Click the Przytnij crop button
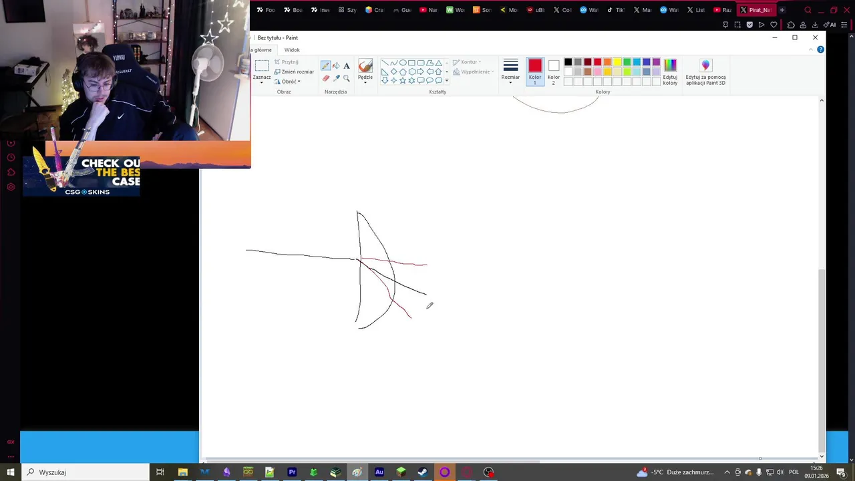 (287, 62)
